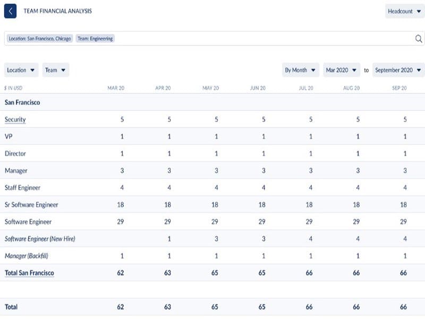Open the Mar 2020 start date dropdown
Screen dimensions: 425x319
click(x=342, y=70)
